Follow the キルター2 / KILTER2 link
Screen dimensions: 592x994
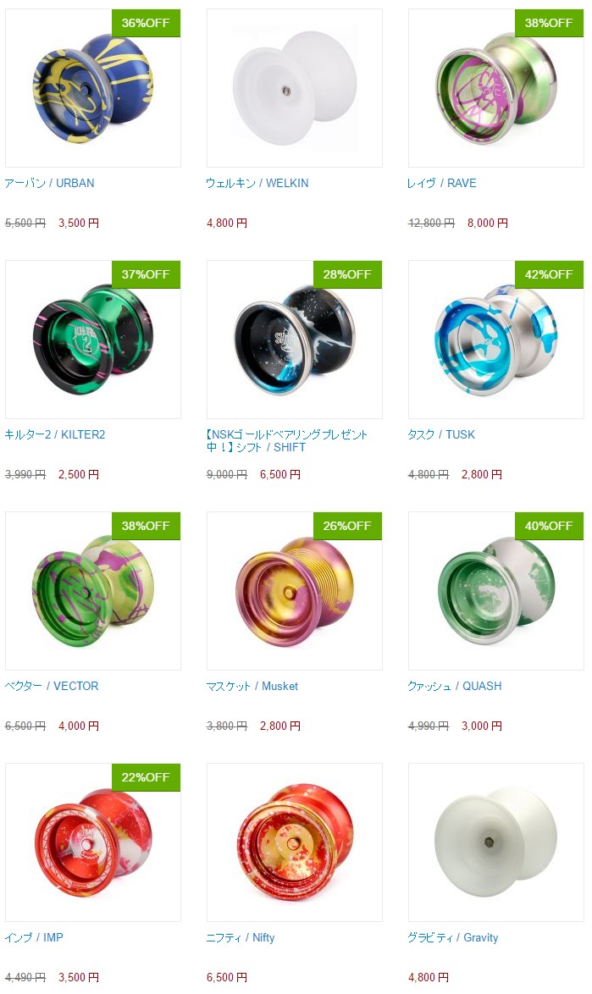55,435
